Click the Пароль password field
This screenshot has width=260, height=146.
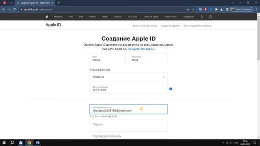[x=128, y=125]
